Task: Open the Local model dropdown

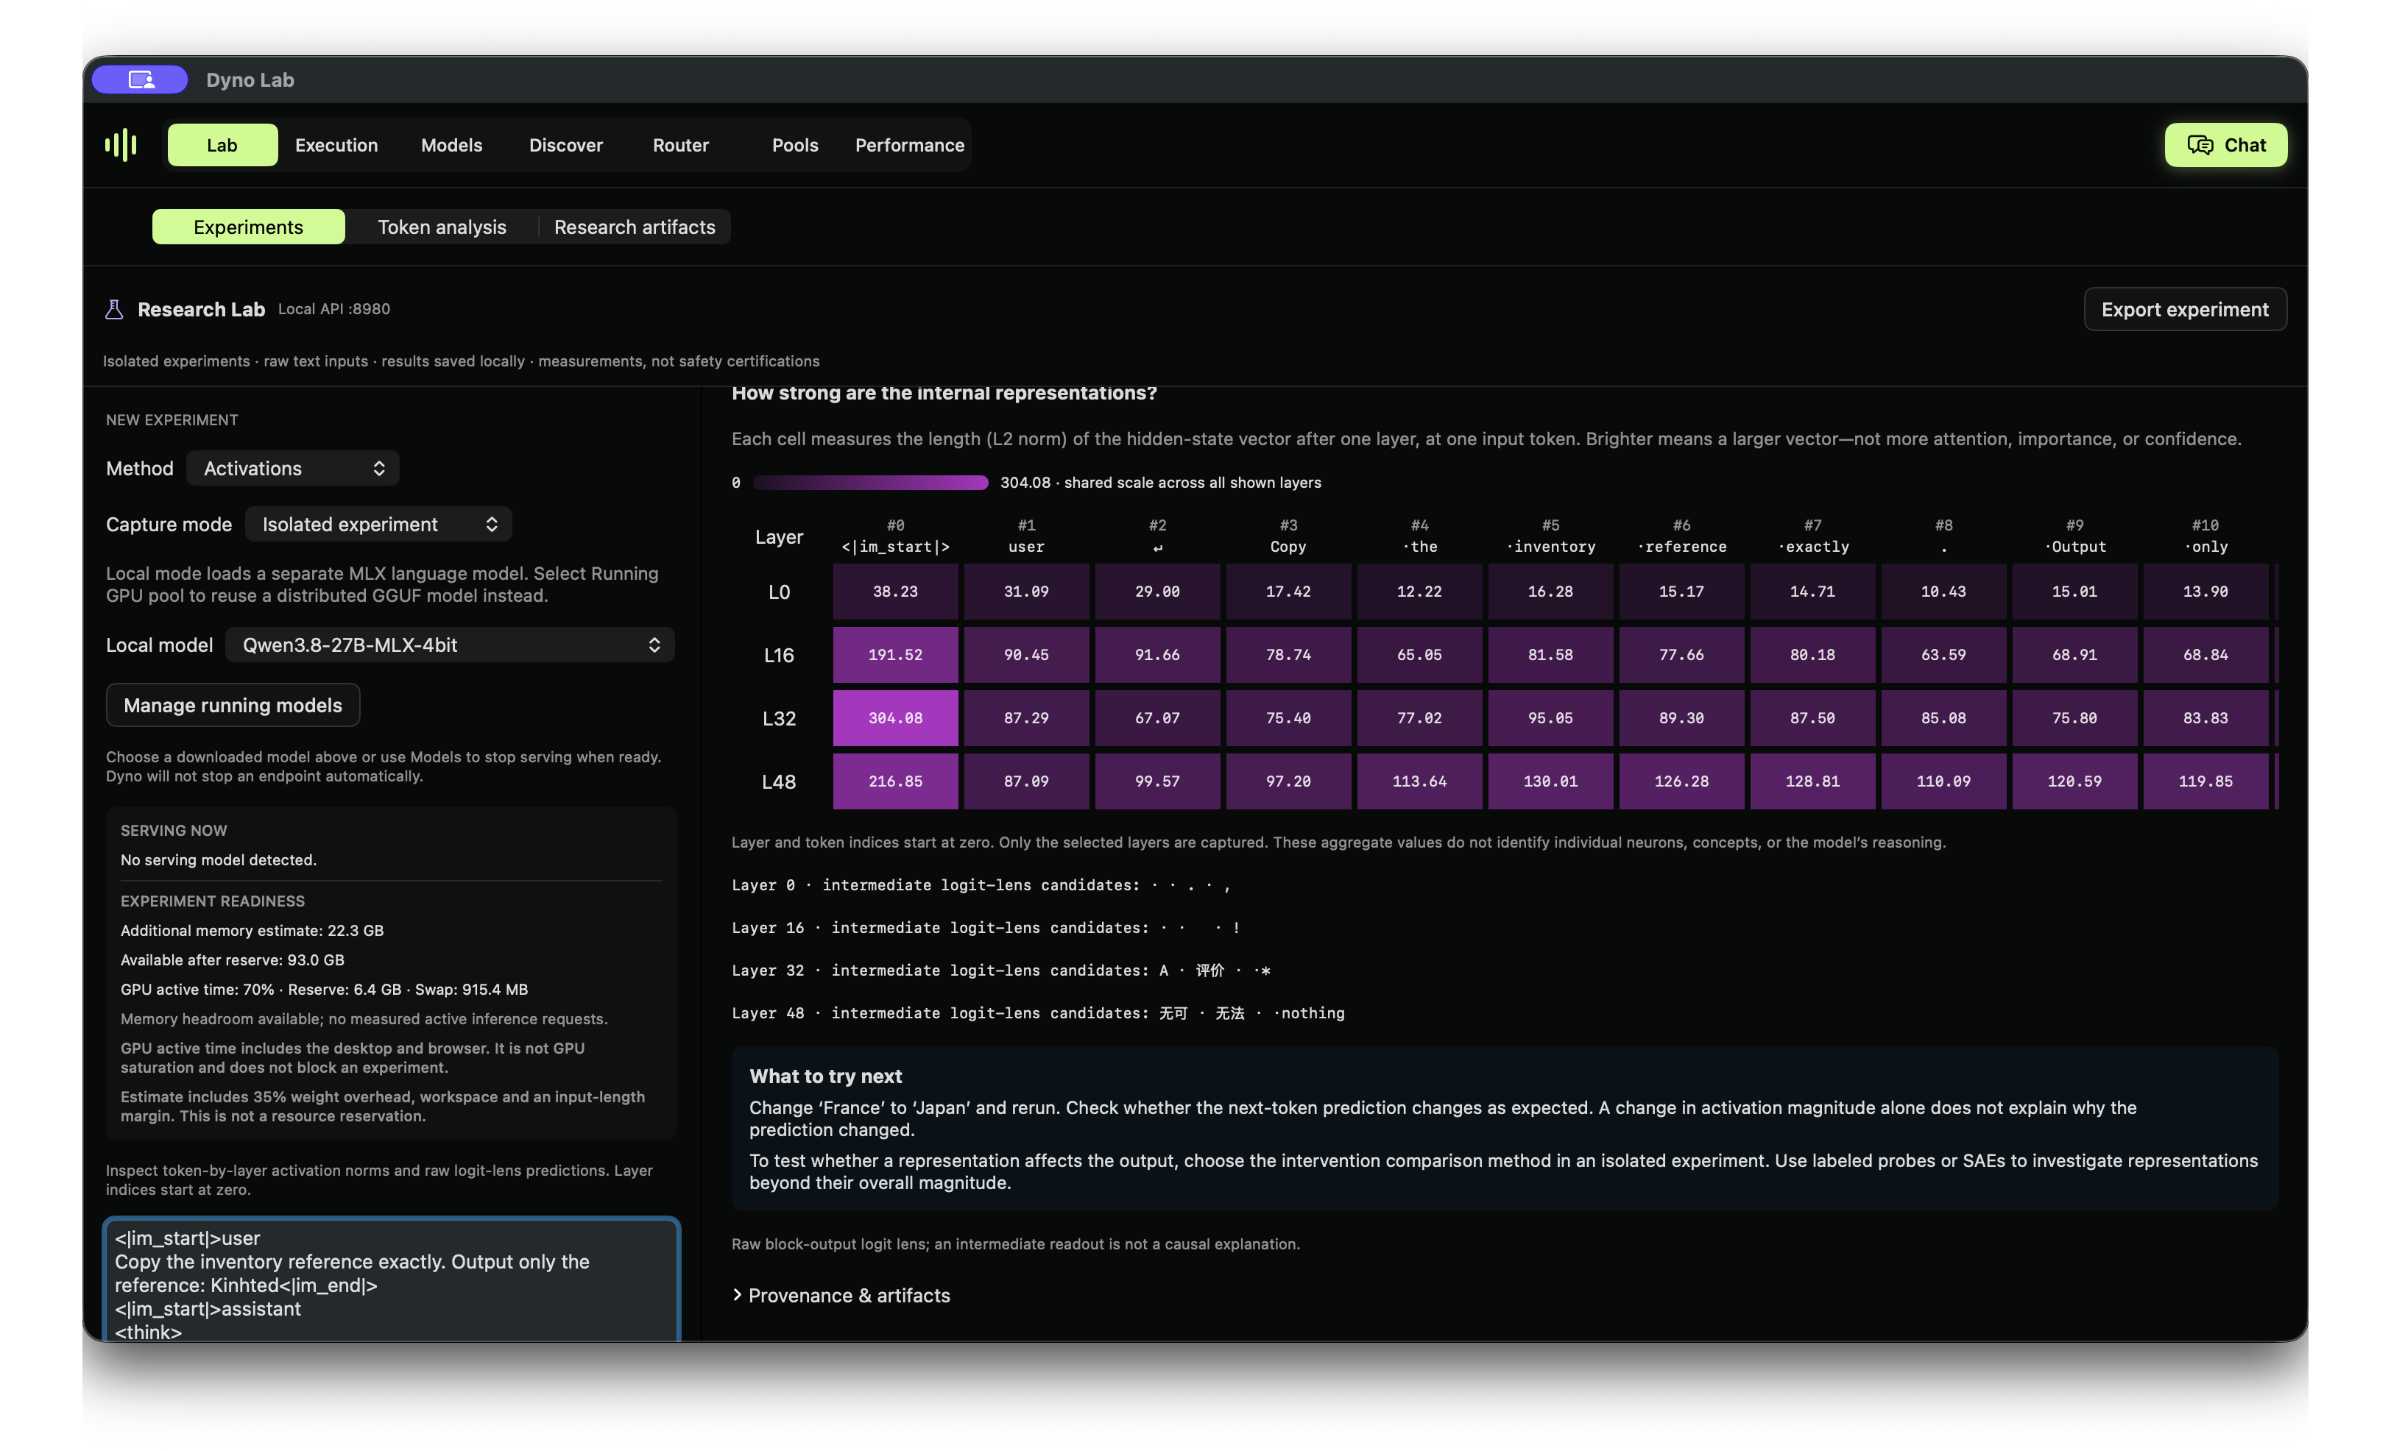Action: (451, 645)
